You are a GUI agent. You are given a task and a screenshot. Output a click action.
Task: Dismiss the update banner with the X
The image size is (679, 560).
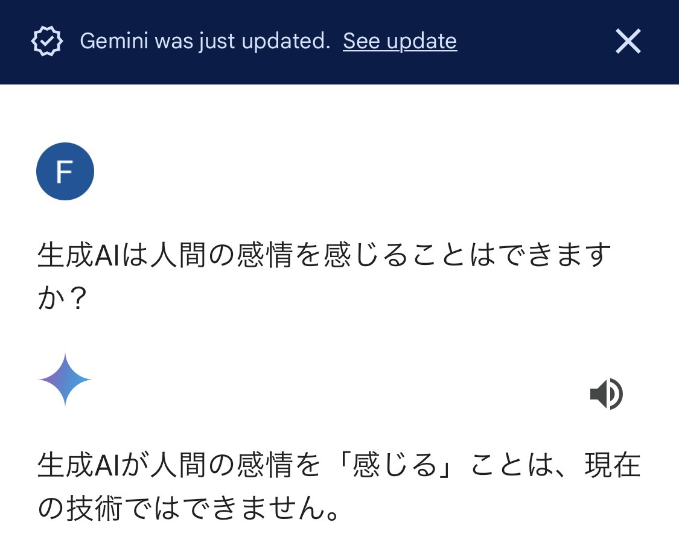pyautogui.click(x=628, y=42)
